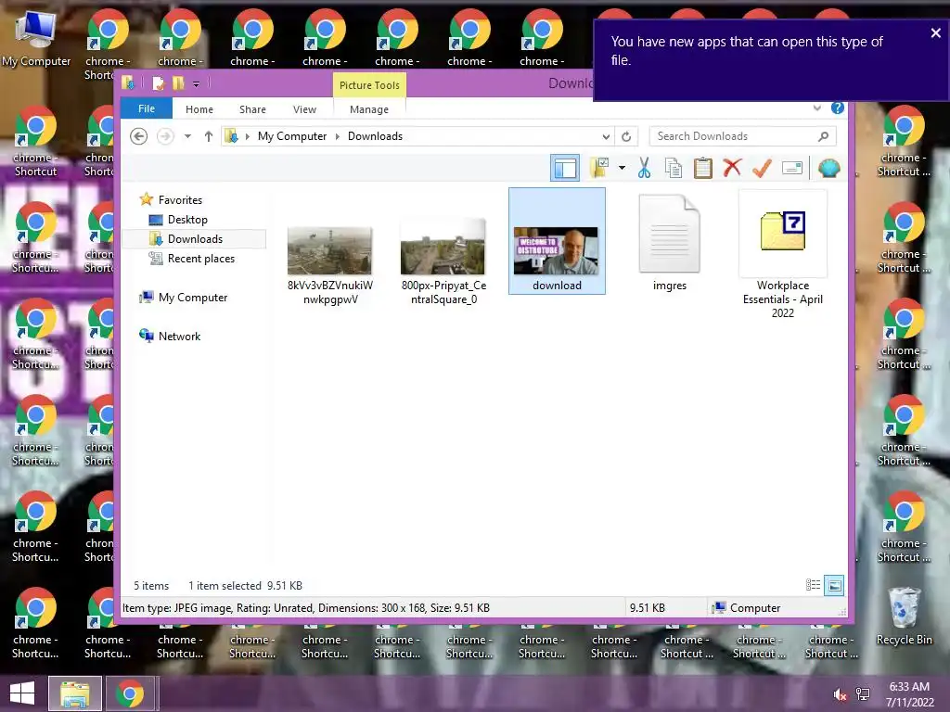Toggle the navigation pane toolbar button
This screenshot has height=712, width=950.
[x=565, y=168]
